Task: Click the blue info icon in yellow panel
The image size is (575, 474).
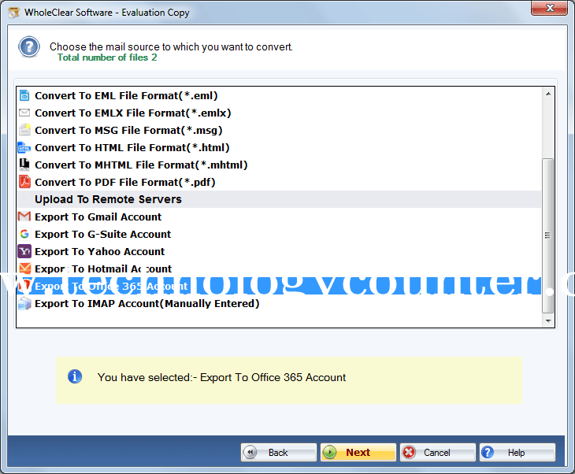Action: (x=75, y=377)
